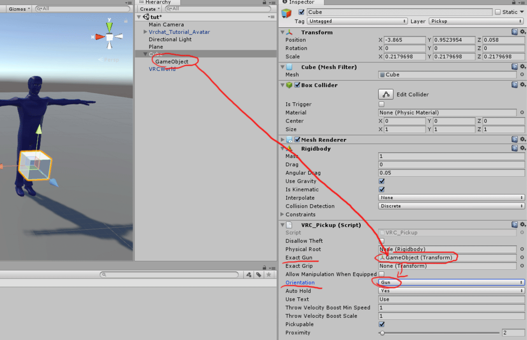Open the Interpolate dropdown
Viewport: 527px width, 340px height.
tap(451, 198)
